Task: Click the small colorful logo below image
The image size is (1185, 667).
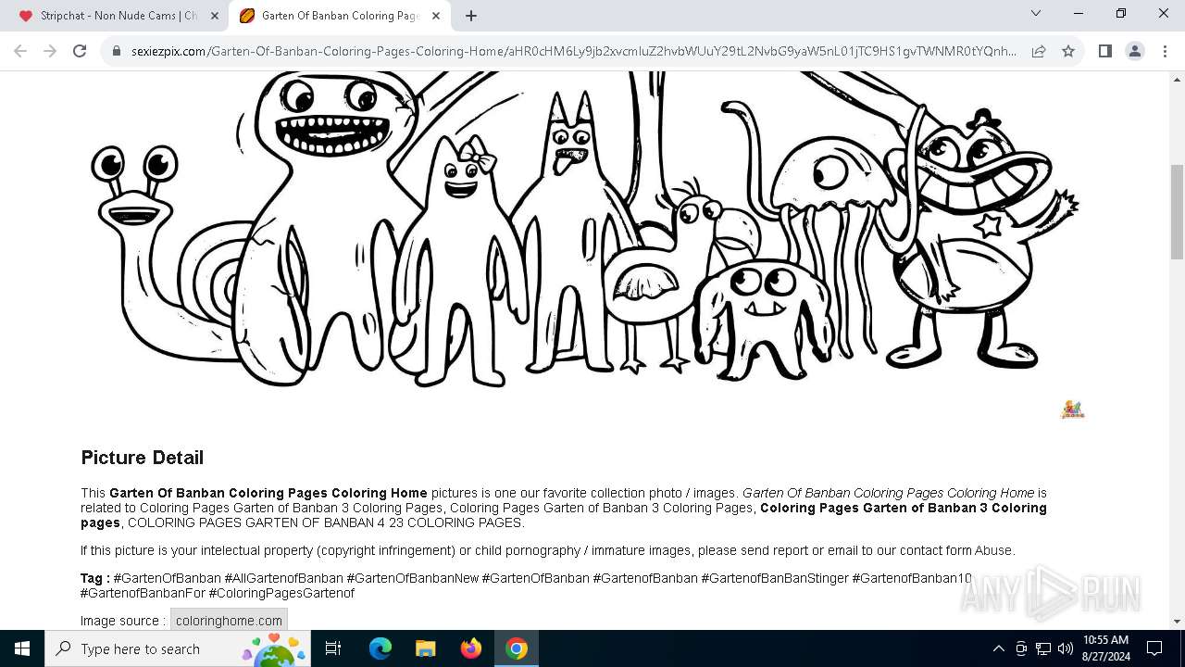Action: (1072, 409)
